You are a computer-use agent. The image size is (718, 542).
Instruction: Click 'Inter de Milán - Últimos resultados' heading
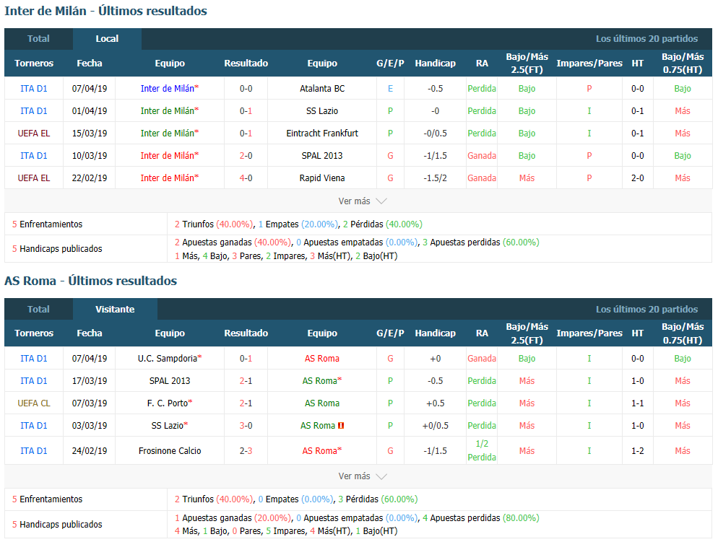coord(105,11)
